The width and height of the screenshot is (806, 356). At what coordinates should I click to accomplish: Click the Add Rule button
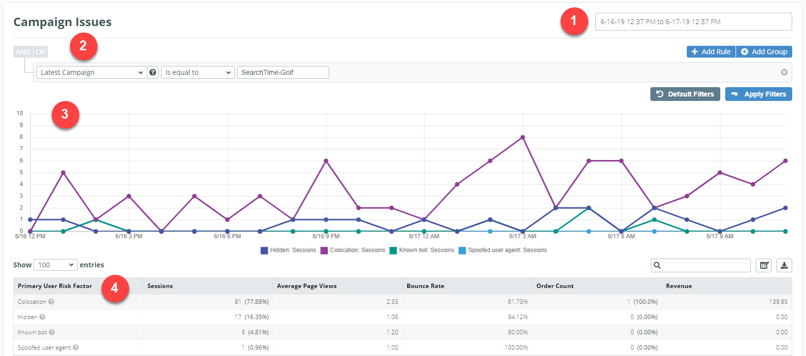711,52
